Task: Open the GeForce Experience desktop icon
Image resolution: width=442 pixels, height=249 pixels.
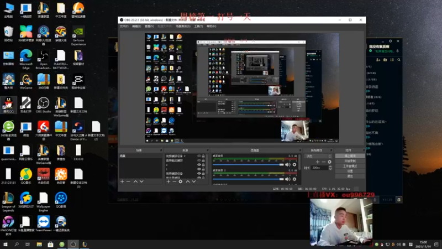Action: coord(78,35)
